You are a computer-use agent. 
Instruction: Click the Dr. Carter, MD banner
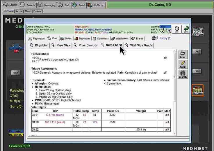click(160, 5)
